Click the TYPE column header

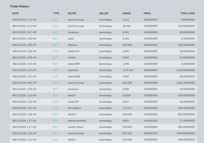click(x=56, y=13)
